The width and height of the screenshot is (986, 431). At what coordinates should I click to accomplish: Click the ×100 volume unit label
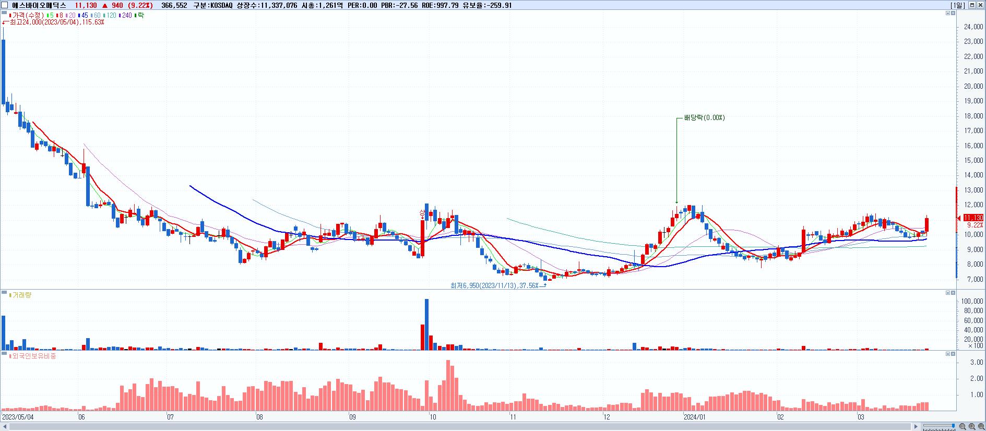point(976,346)
